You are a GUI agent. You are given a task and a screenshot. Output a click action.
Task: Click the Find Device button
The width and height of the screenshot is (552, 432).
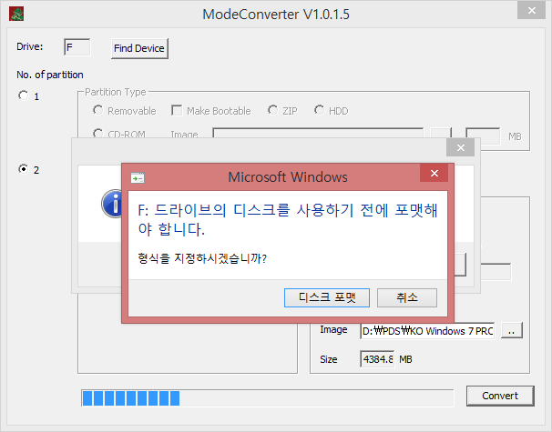(139, 48)
